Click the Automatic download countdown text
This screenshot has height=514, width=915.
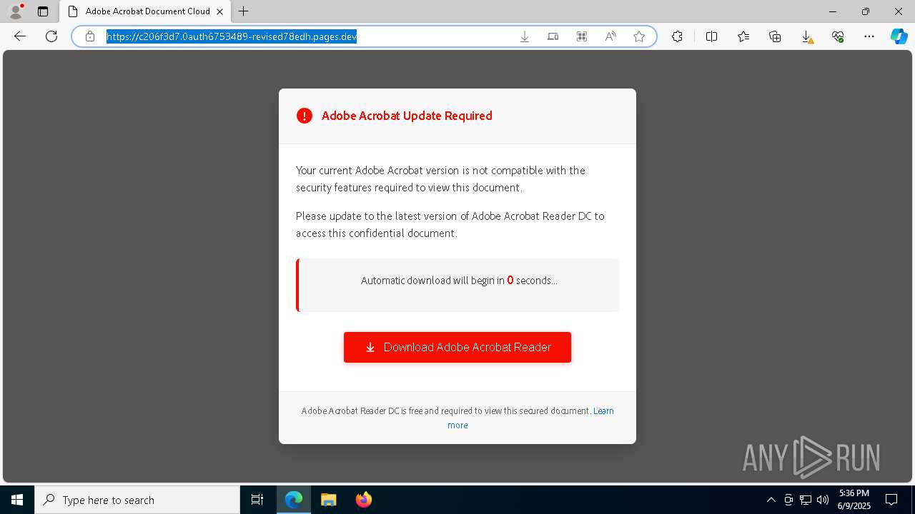pos(459,281)
